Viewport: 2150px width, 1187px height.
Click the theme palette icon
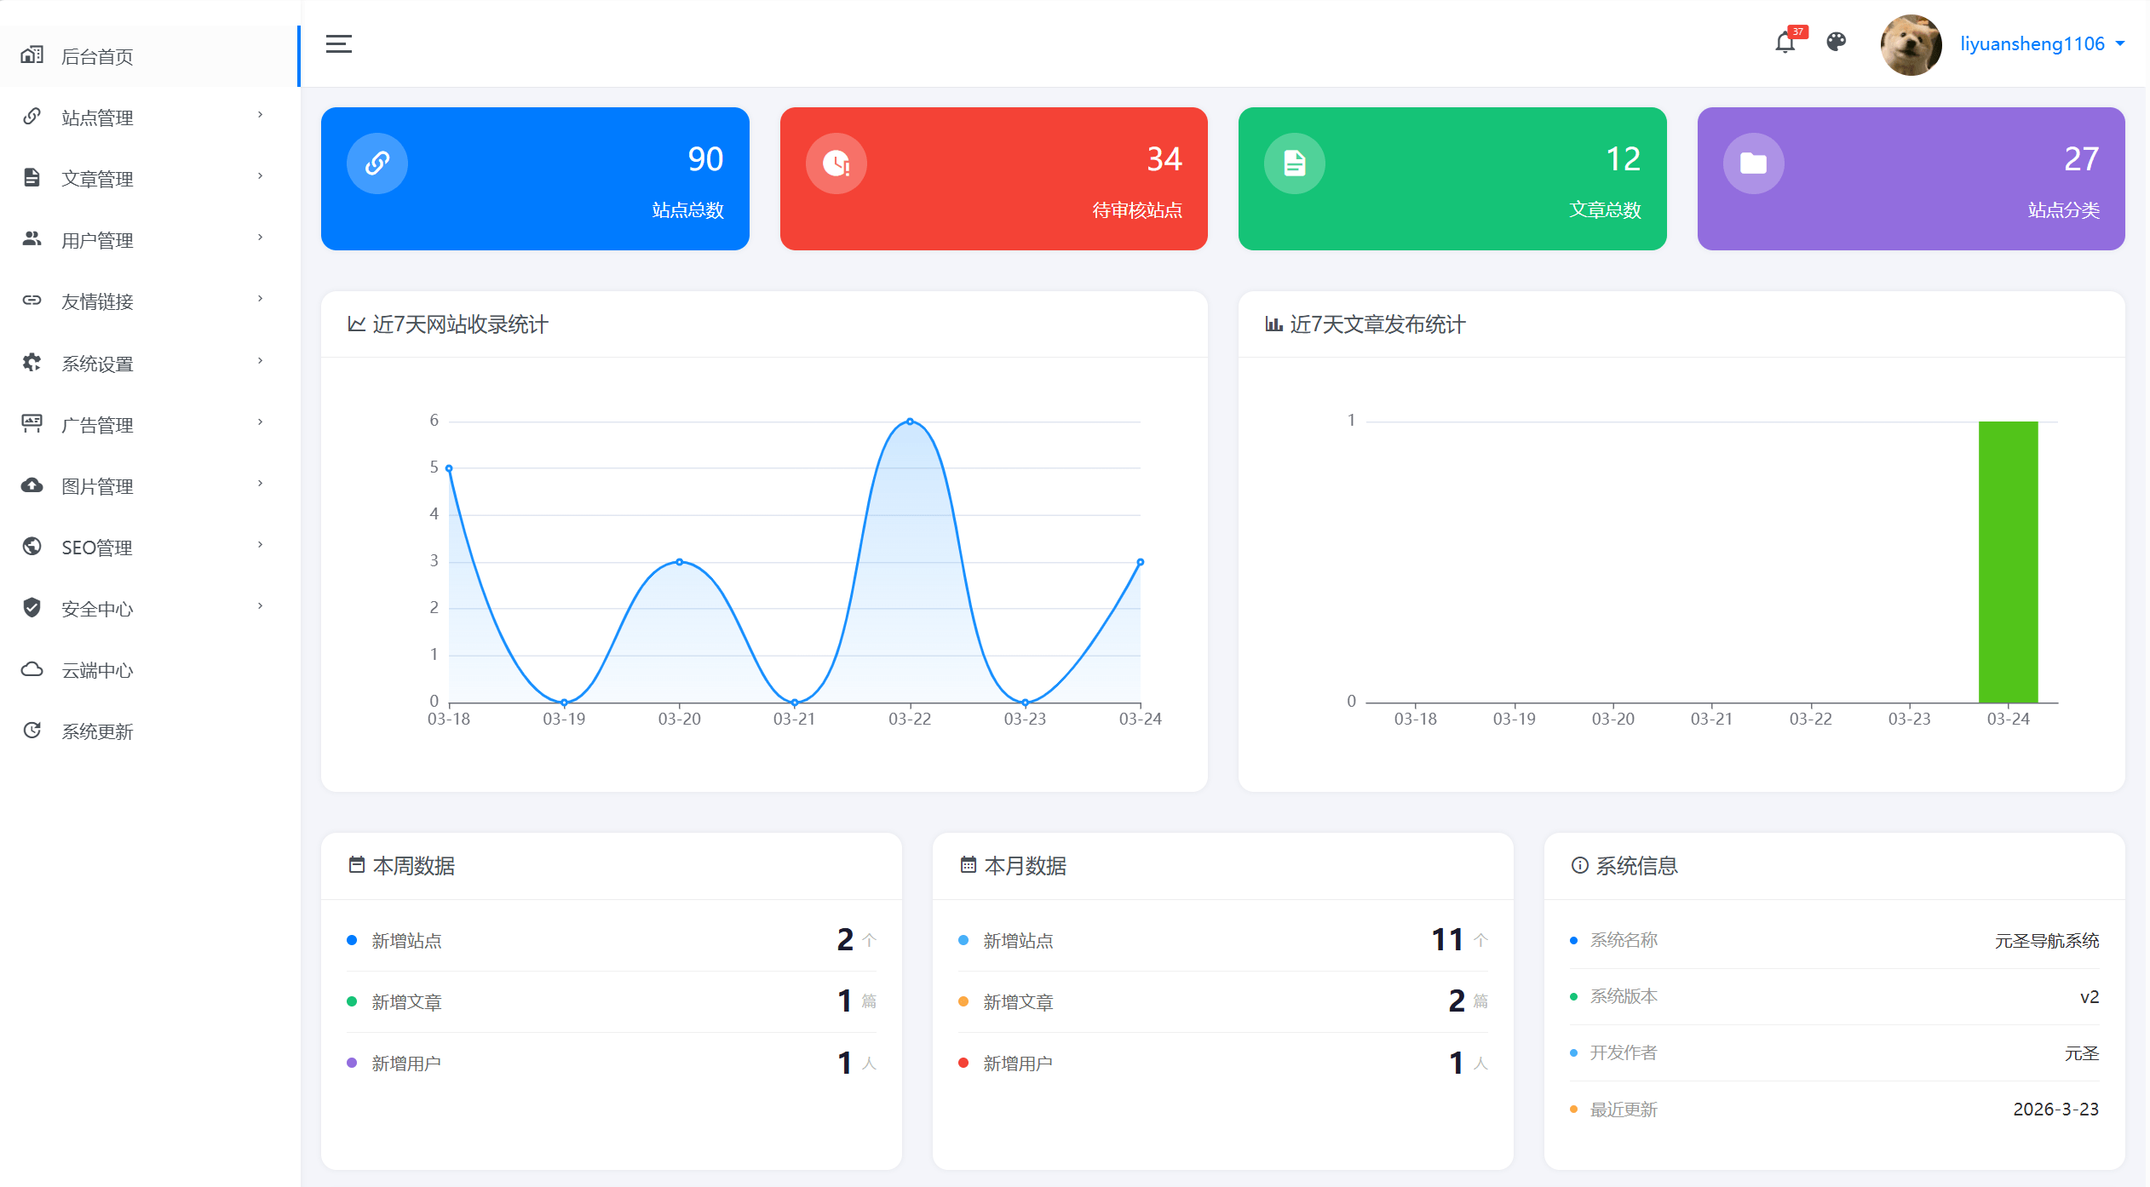point(1836,42)
